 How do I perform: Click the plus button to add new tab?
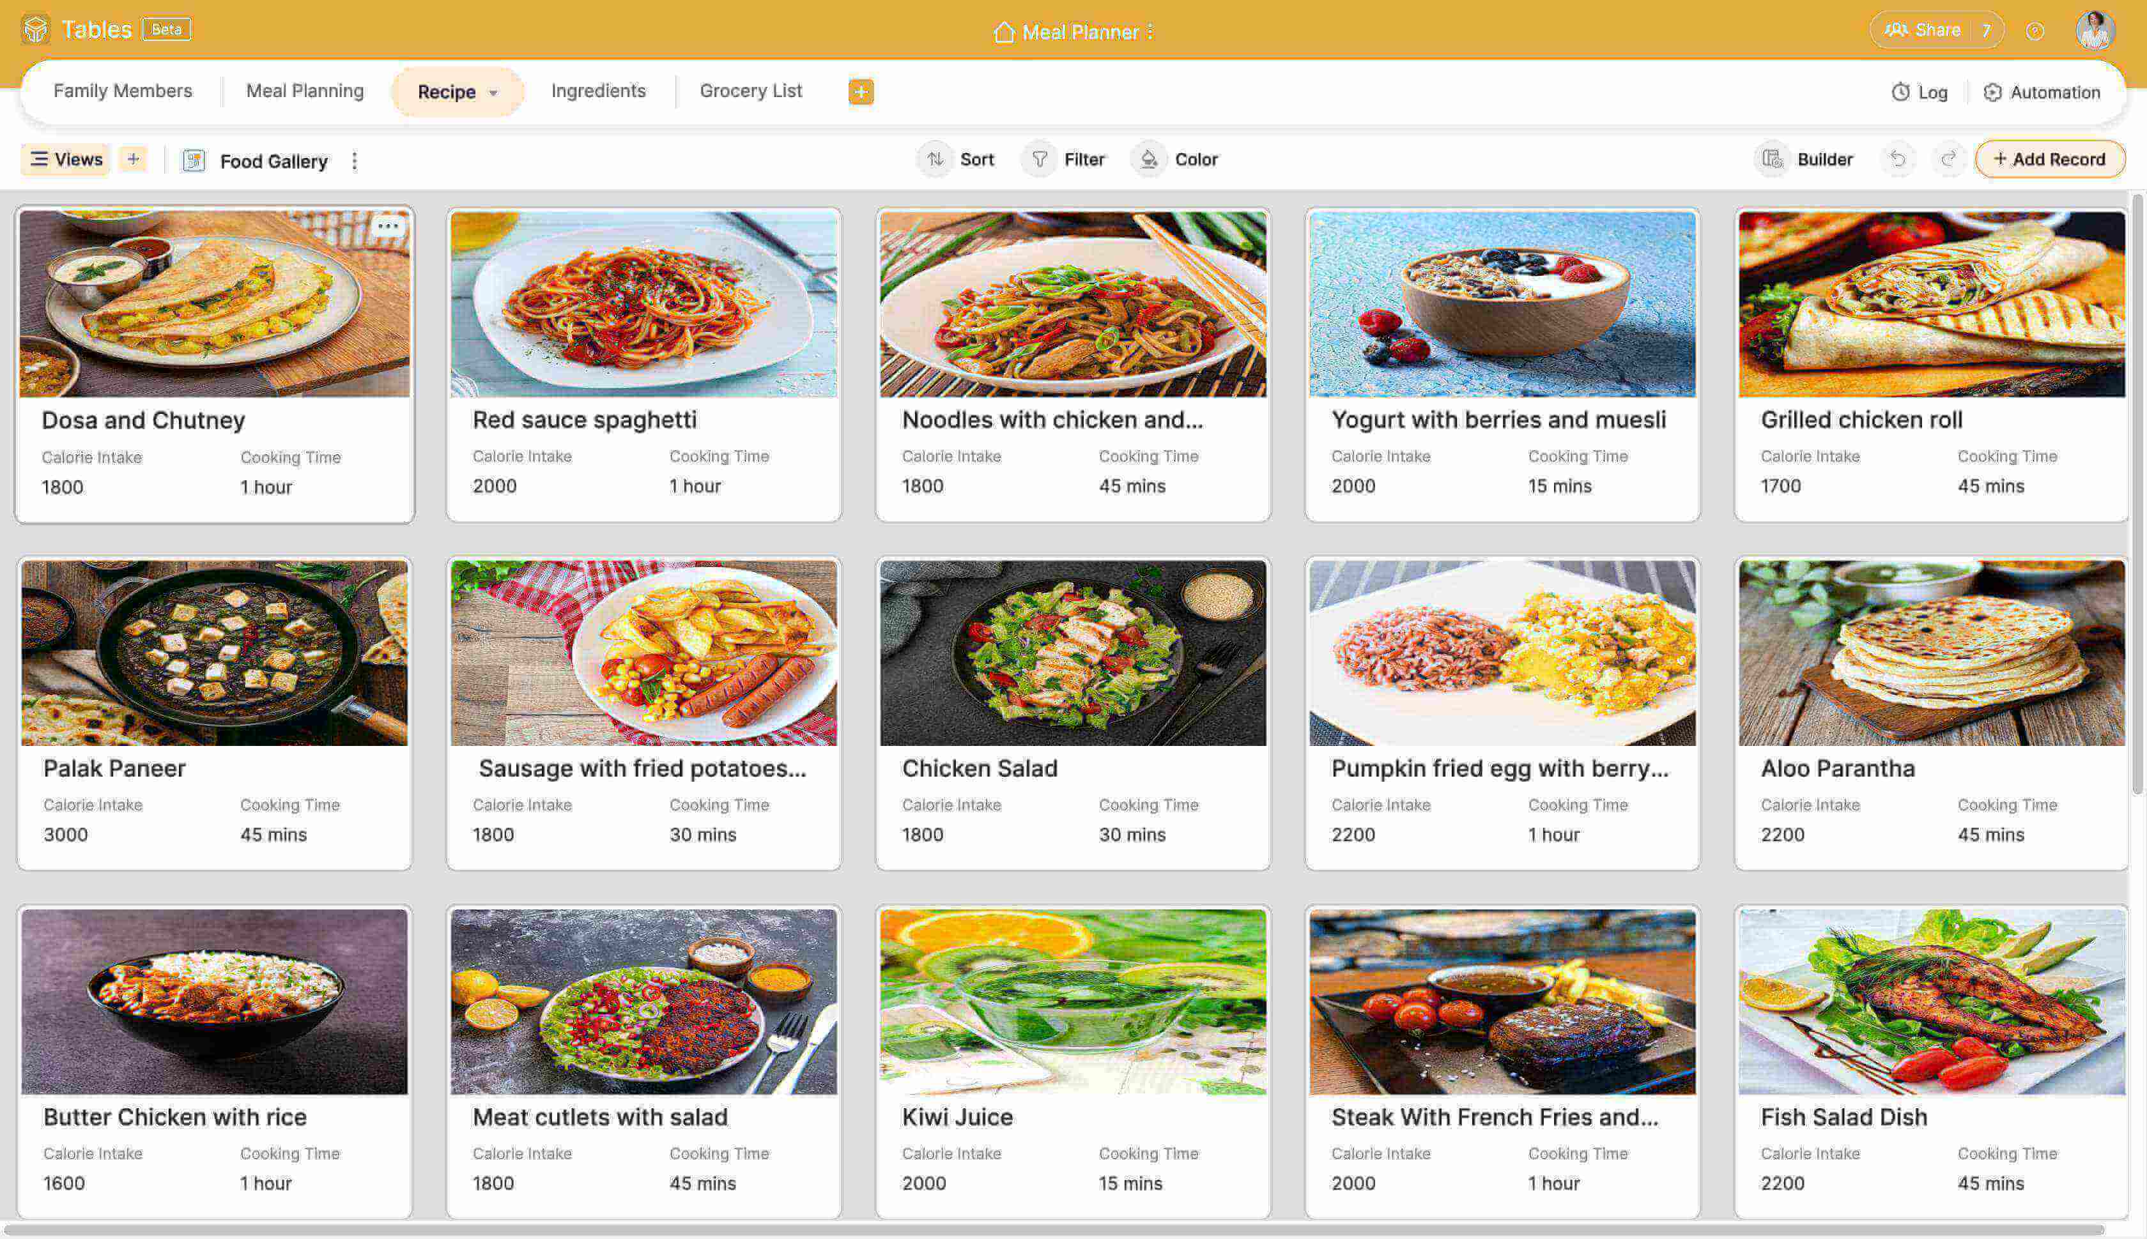pyautogui.click(x=862, y=91)
